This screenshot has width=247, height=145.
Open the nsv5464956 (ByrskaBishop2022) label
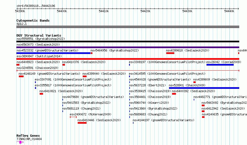point(115,50)
